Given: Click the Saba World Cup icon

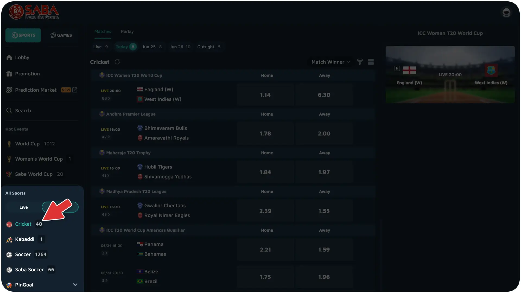Looking at the screenshot, I should [9, 174].
